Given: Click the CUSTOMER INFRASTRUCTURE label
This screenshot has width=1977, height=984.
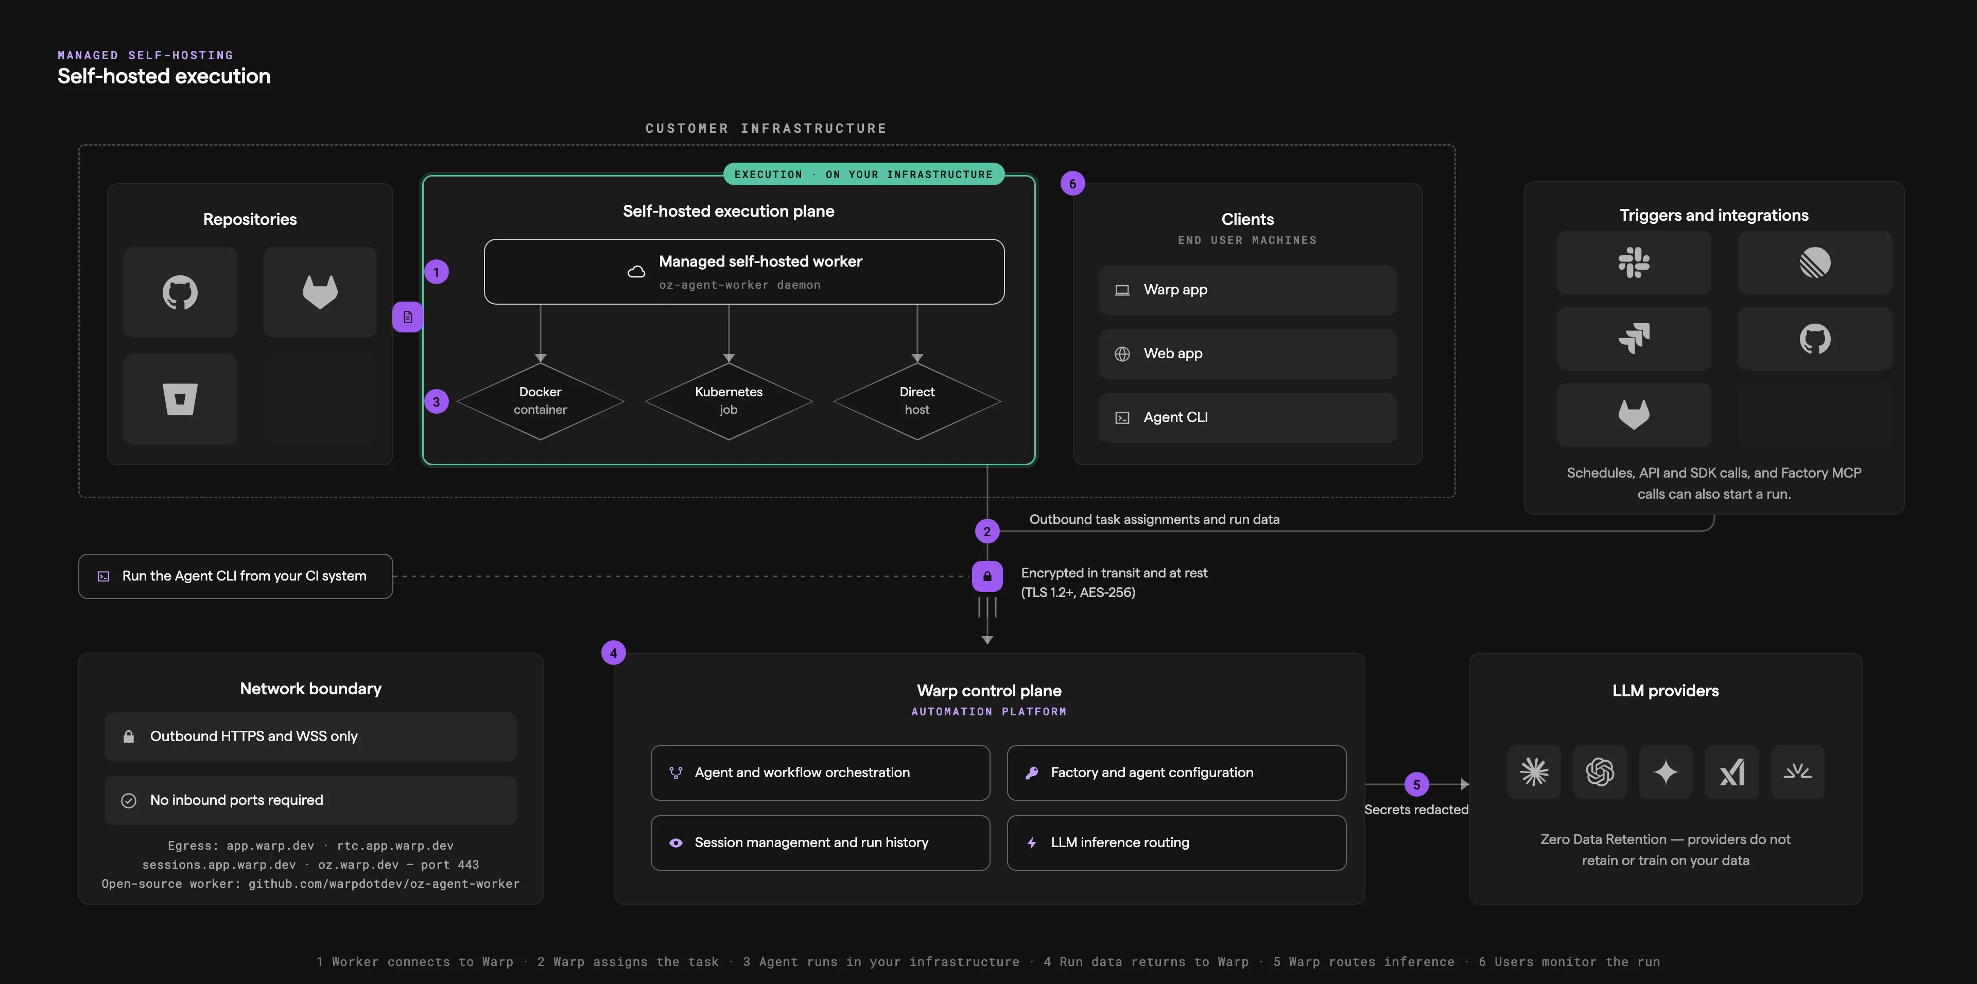Looking at the screenshot, I should [766, 128].
